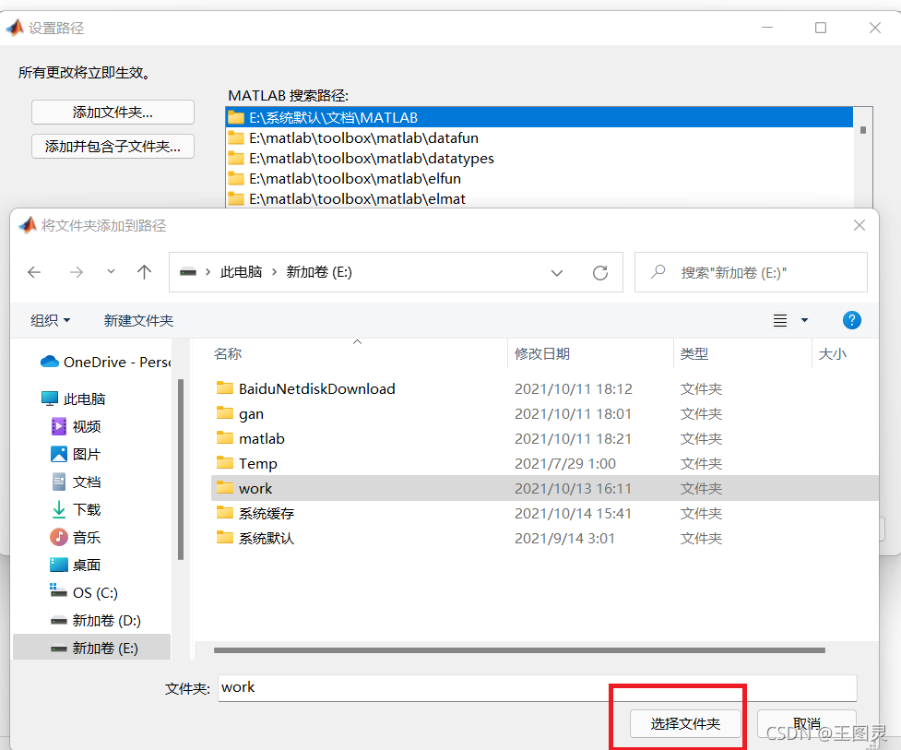Open 图片 folder in sidebar
Image resolution: width=901 pixels, height=750 pixels.
pos(76,454)
